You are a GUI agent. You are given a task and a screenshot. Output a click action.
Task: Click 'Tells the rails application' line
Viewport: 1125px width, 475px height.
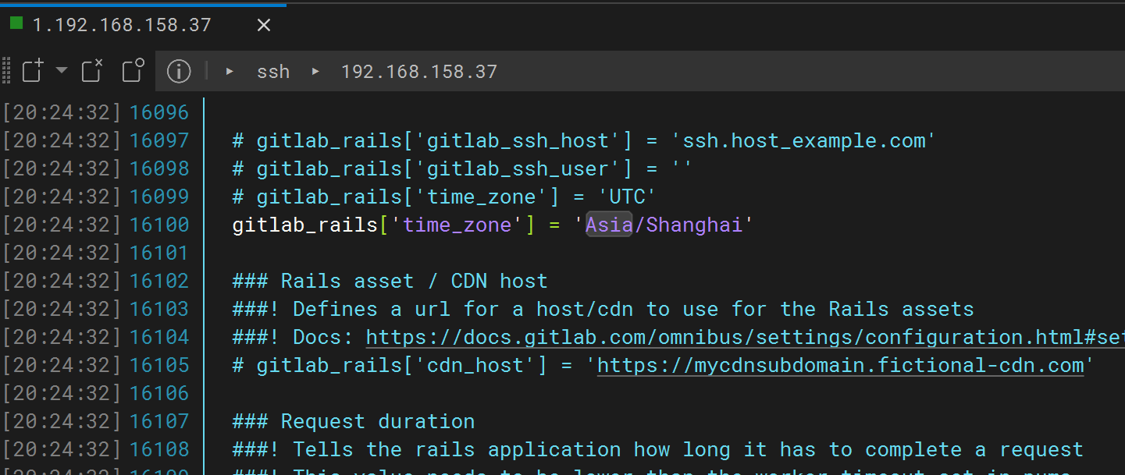(x=657, y=449)
